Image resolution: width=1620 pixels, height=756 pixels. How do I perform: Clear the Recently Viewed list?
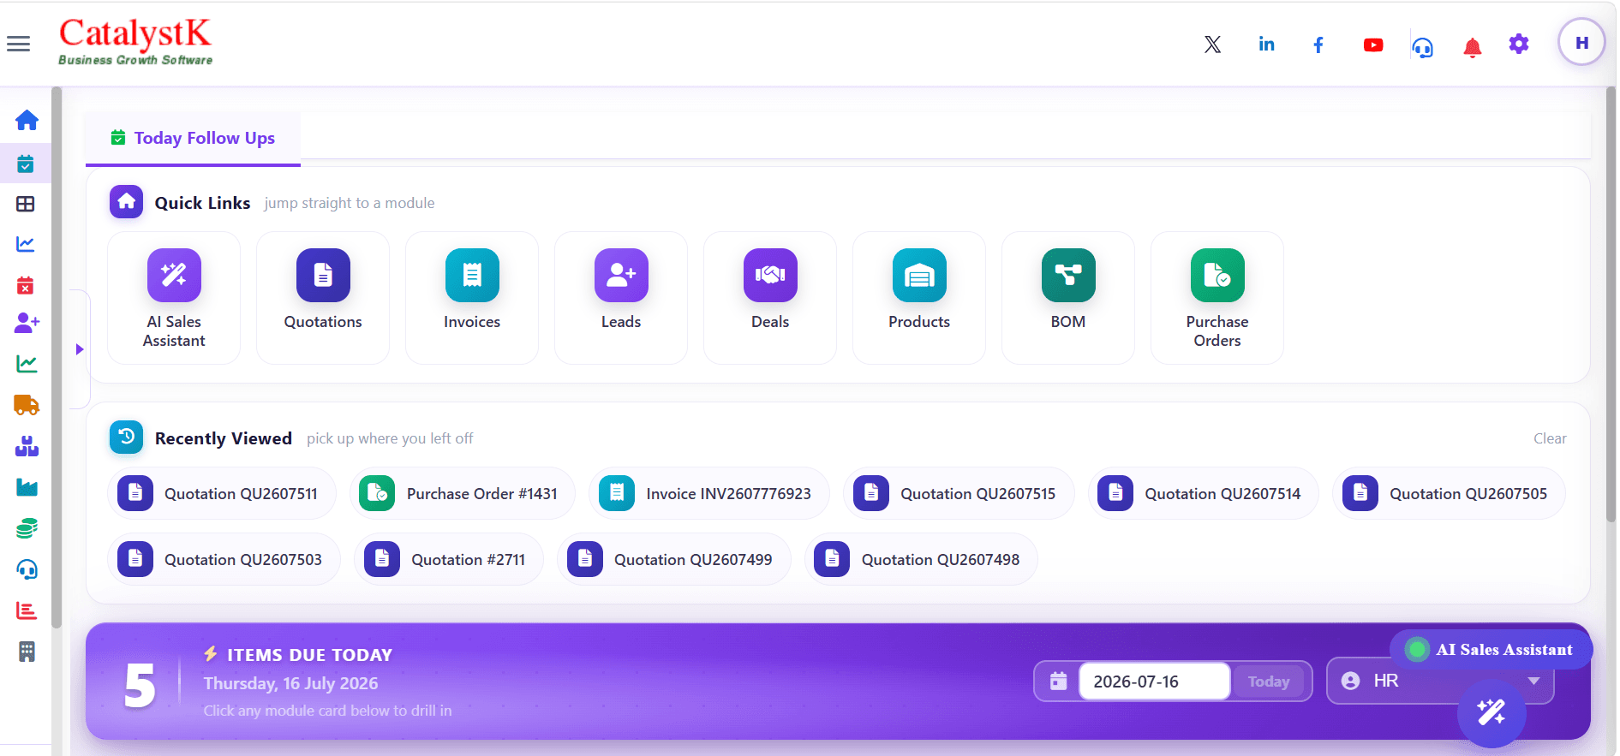pyautogui.click(x=1550, y=438)
